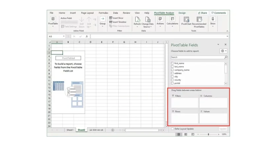Switch to the Home tab
Screen dimensions: 264x147
62,13
